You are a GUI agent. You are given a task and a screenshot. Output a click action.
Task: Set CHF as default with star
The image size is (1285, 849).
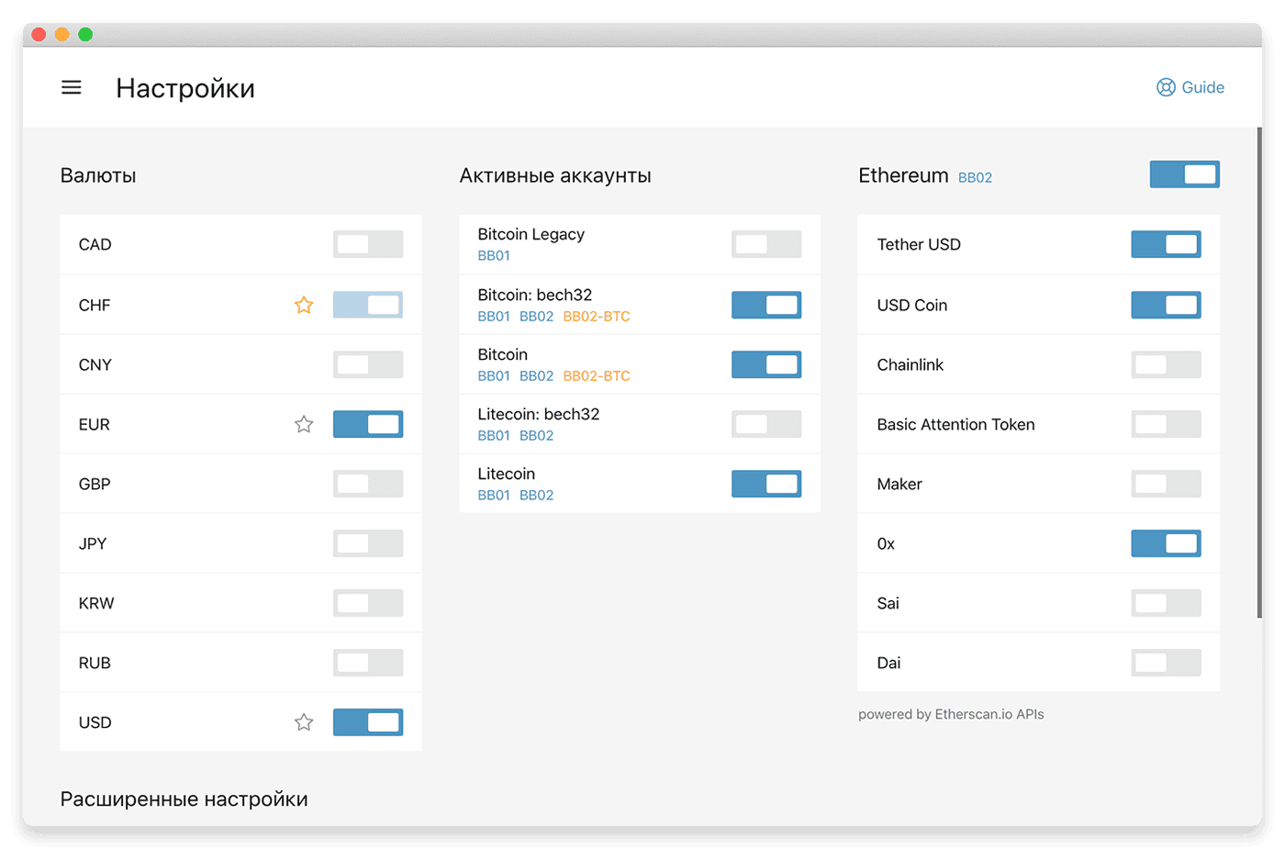[304, 305]
